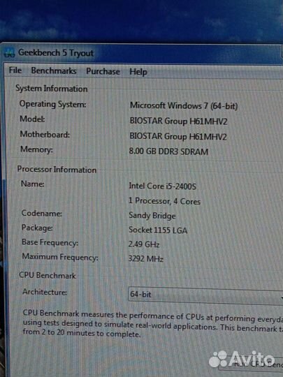This screenshot has height=377, width=283.
Task: Select the System Information heading
Action: click(x=52, y=89)
